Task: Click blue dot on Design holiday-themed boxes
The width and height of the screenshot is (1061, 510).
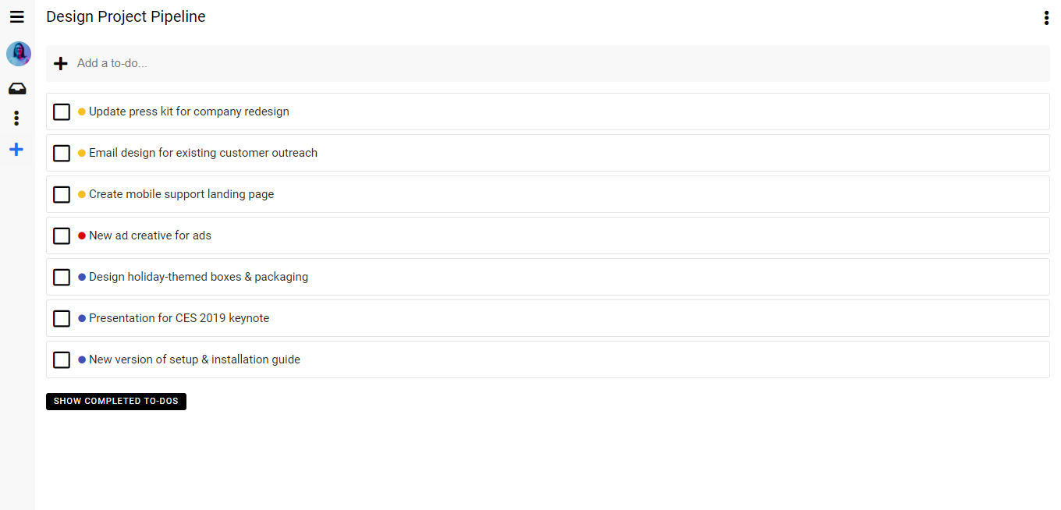Action: click(x=82, y=278)
